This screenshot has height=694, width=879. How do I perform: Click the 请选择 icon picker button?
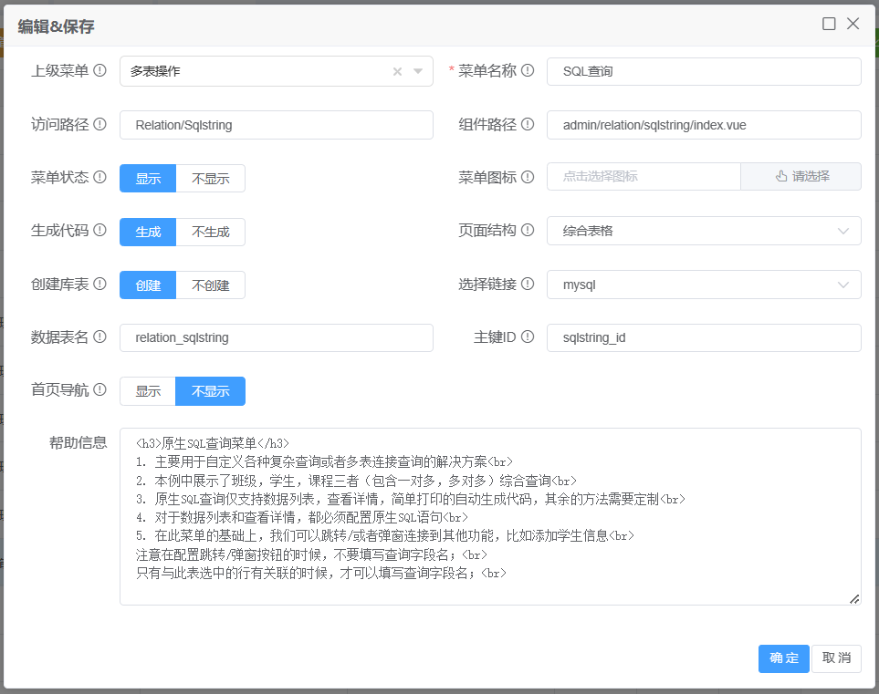pyautogui.click(x=801, y=177)
